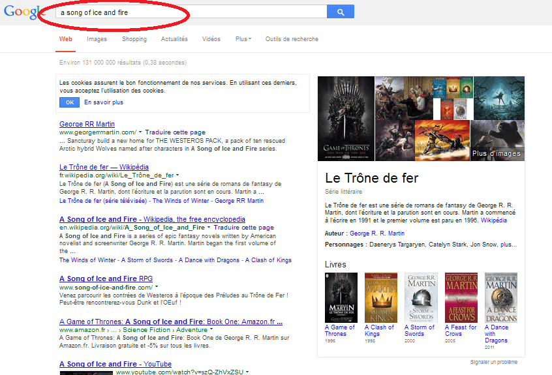This screenshot has width=552, height=375.
Task: Open the Shopping tab
Action: (134, 39)
